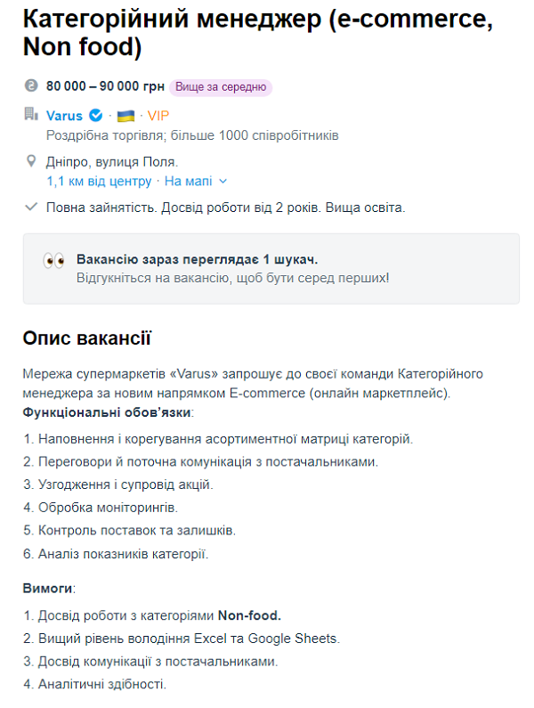This screenshot has width=534, height=708.
Task: Open the Varus company page link
Action: coord(64,116)
